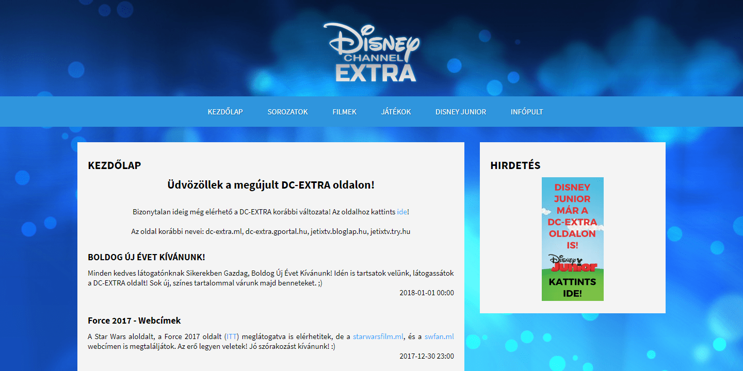Click the 2018-01-01 00:00 timestamp
743x371 pixels.
427,293
